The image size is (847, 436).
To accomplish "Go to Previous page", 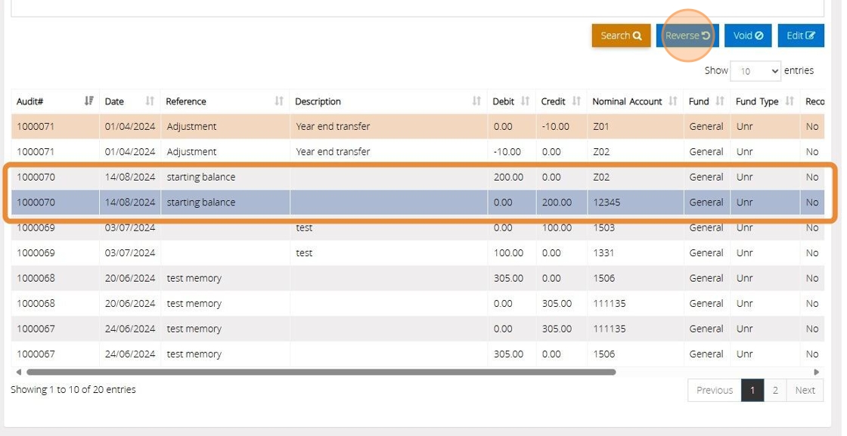I will pos(714,390).
